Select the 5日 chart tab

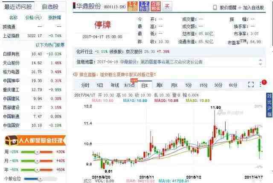100,85
